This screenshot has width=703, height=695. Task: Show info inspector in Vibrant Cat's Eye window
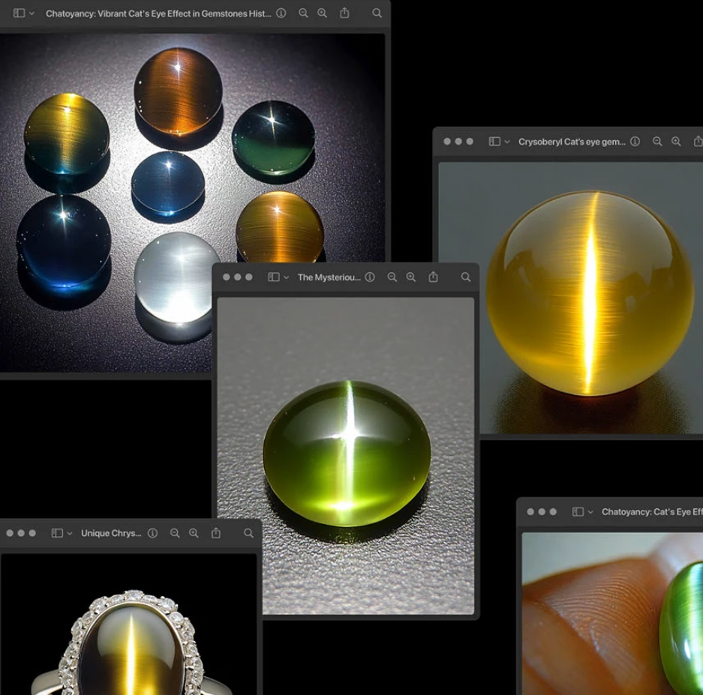point(281,13)
